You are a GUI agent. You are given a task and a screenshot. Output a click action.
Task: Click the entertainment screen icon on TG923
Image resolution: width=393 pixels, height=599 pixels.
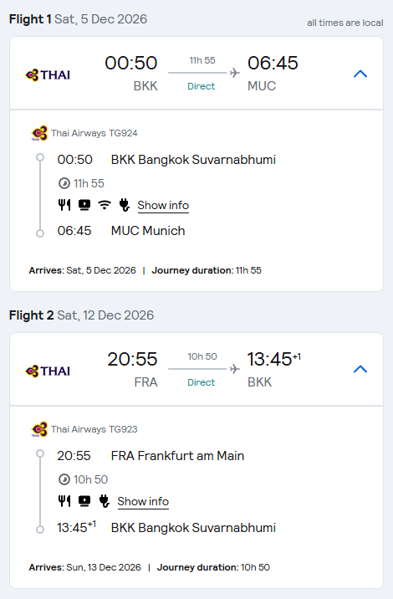pos(84,501)
